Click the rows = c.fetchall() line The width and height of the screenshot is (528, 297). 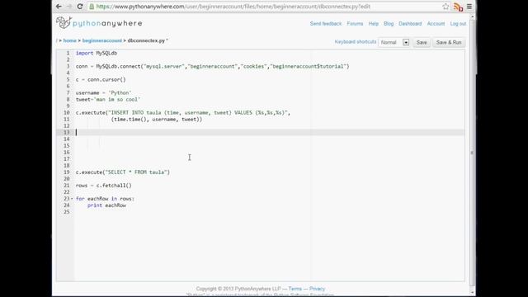[x=104, y=186]
